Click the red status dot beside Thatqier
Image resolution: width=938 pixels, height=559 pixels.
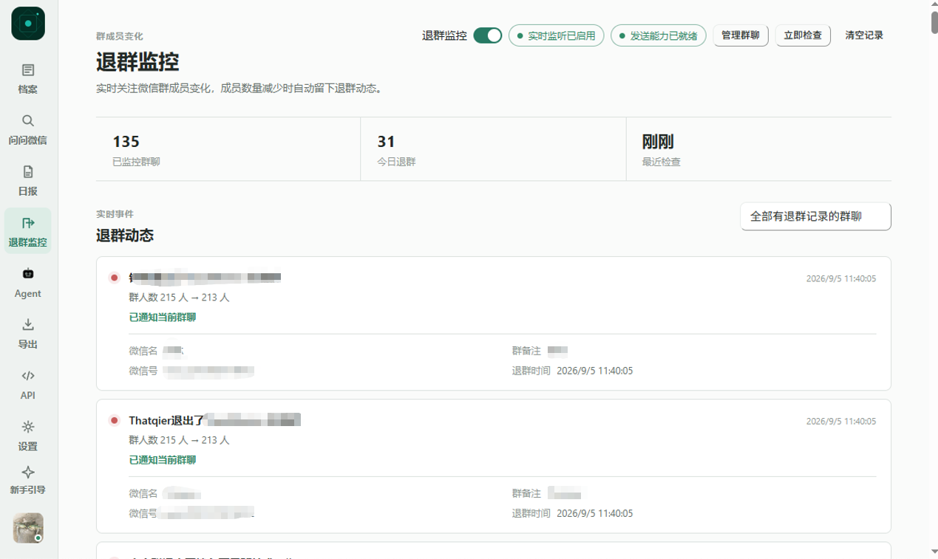[114, 421]
